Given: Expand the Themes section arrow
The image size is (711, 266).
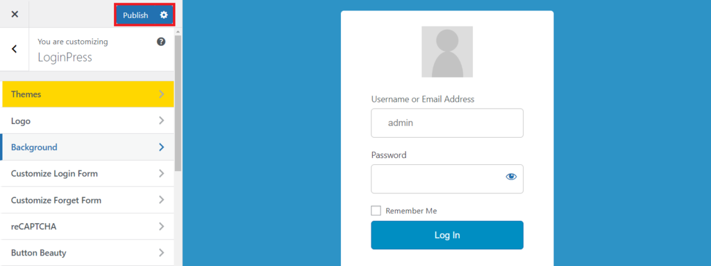Looking at the screenshot, I should [x=162, y=94].
